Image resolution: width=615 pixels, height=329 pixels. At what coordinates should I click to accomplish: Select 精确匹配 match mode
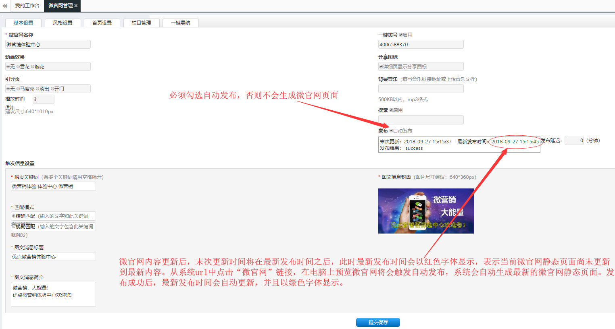point(14,216)
